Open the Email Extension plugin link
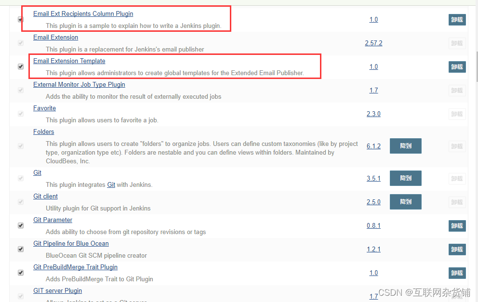478x302 pixels. point(55,37)
